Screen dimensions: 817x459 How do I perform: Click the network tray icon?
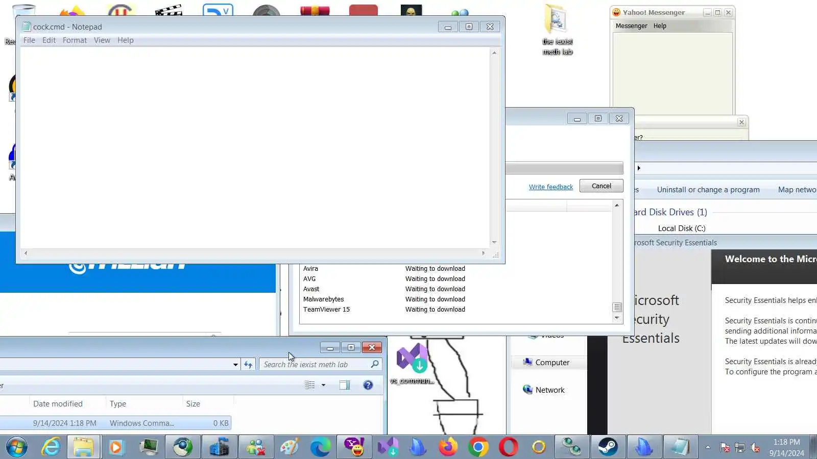coord(740,448)
